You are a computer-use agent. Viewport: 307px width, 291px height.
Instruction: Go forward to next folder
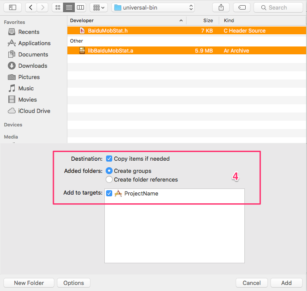tap(43, 8)
